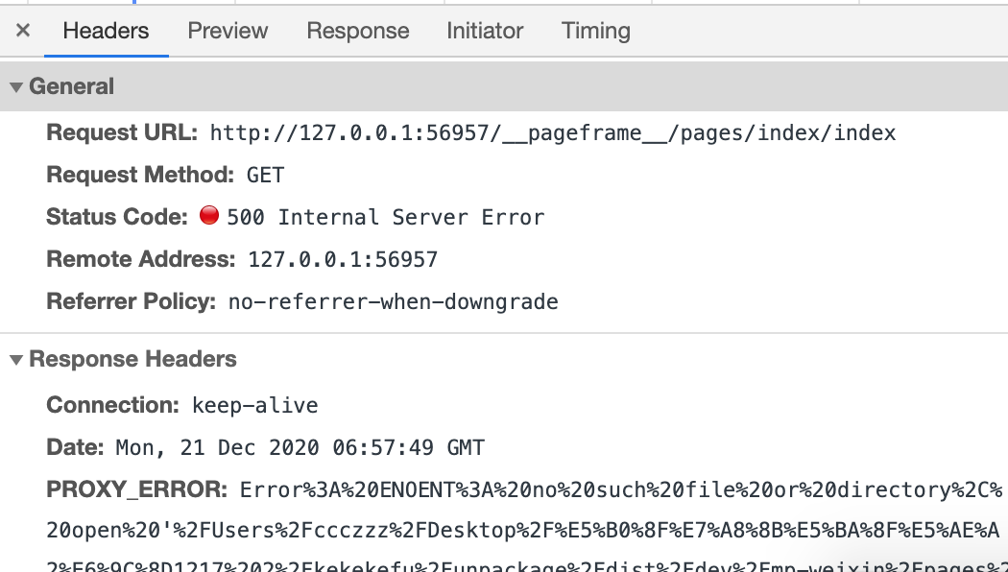Click the Status Code label
The width and height of the screenshot is (1008, 572).
[117, 217]
